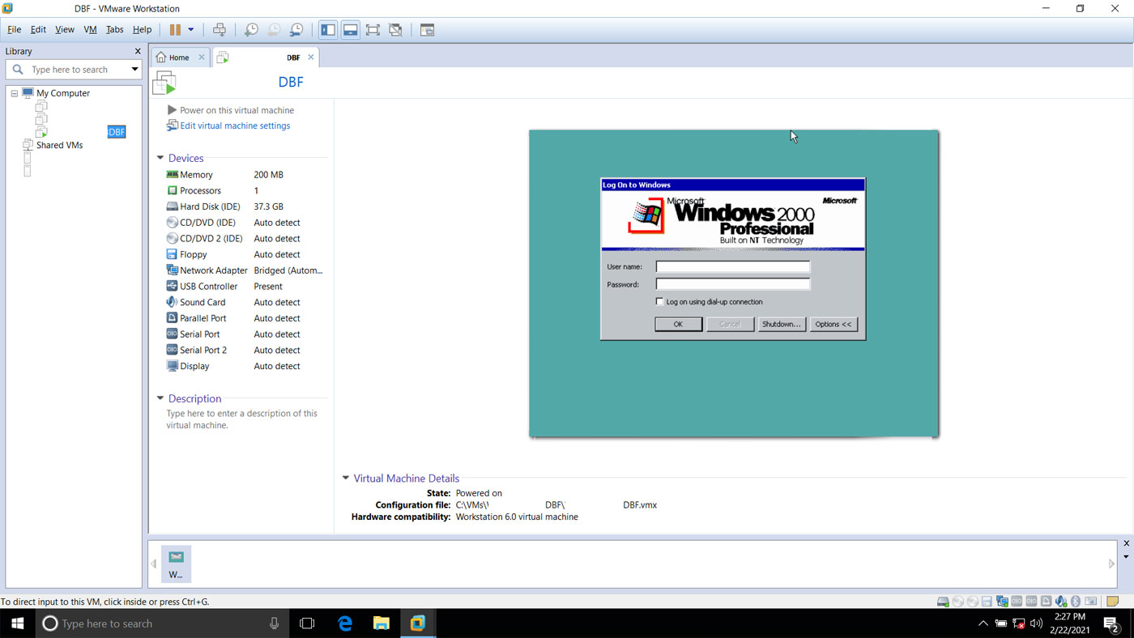1134x638 pixels.
Task: Select the Parallel Port device row
Action: point(245,318)
